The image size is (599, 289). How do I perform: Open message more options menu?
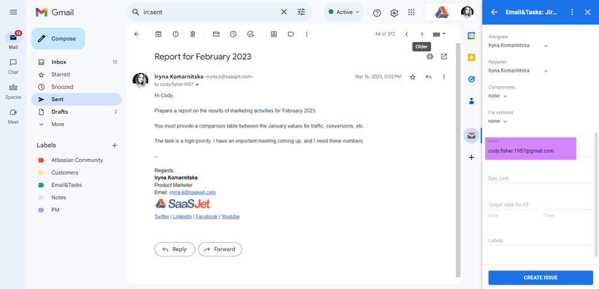(444, 77)
